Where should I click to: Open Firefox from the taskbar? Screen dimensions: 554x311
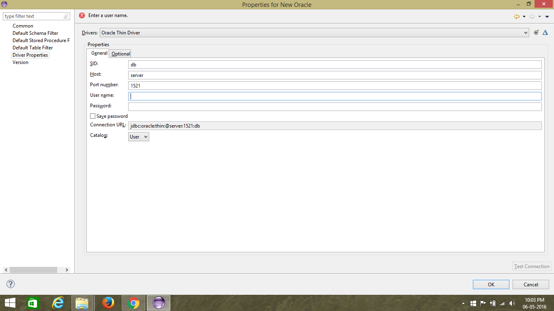(108, 303)
